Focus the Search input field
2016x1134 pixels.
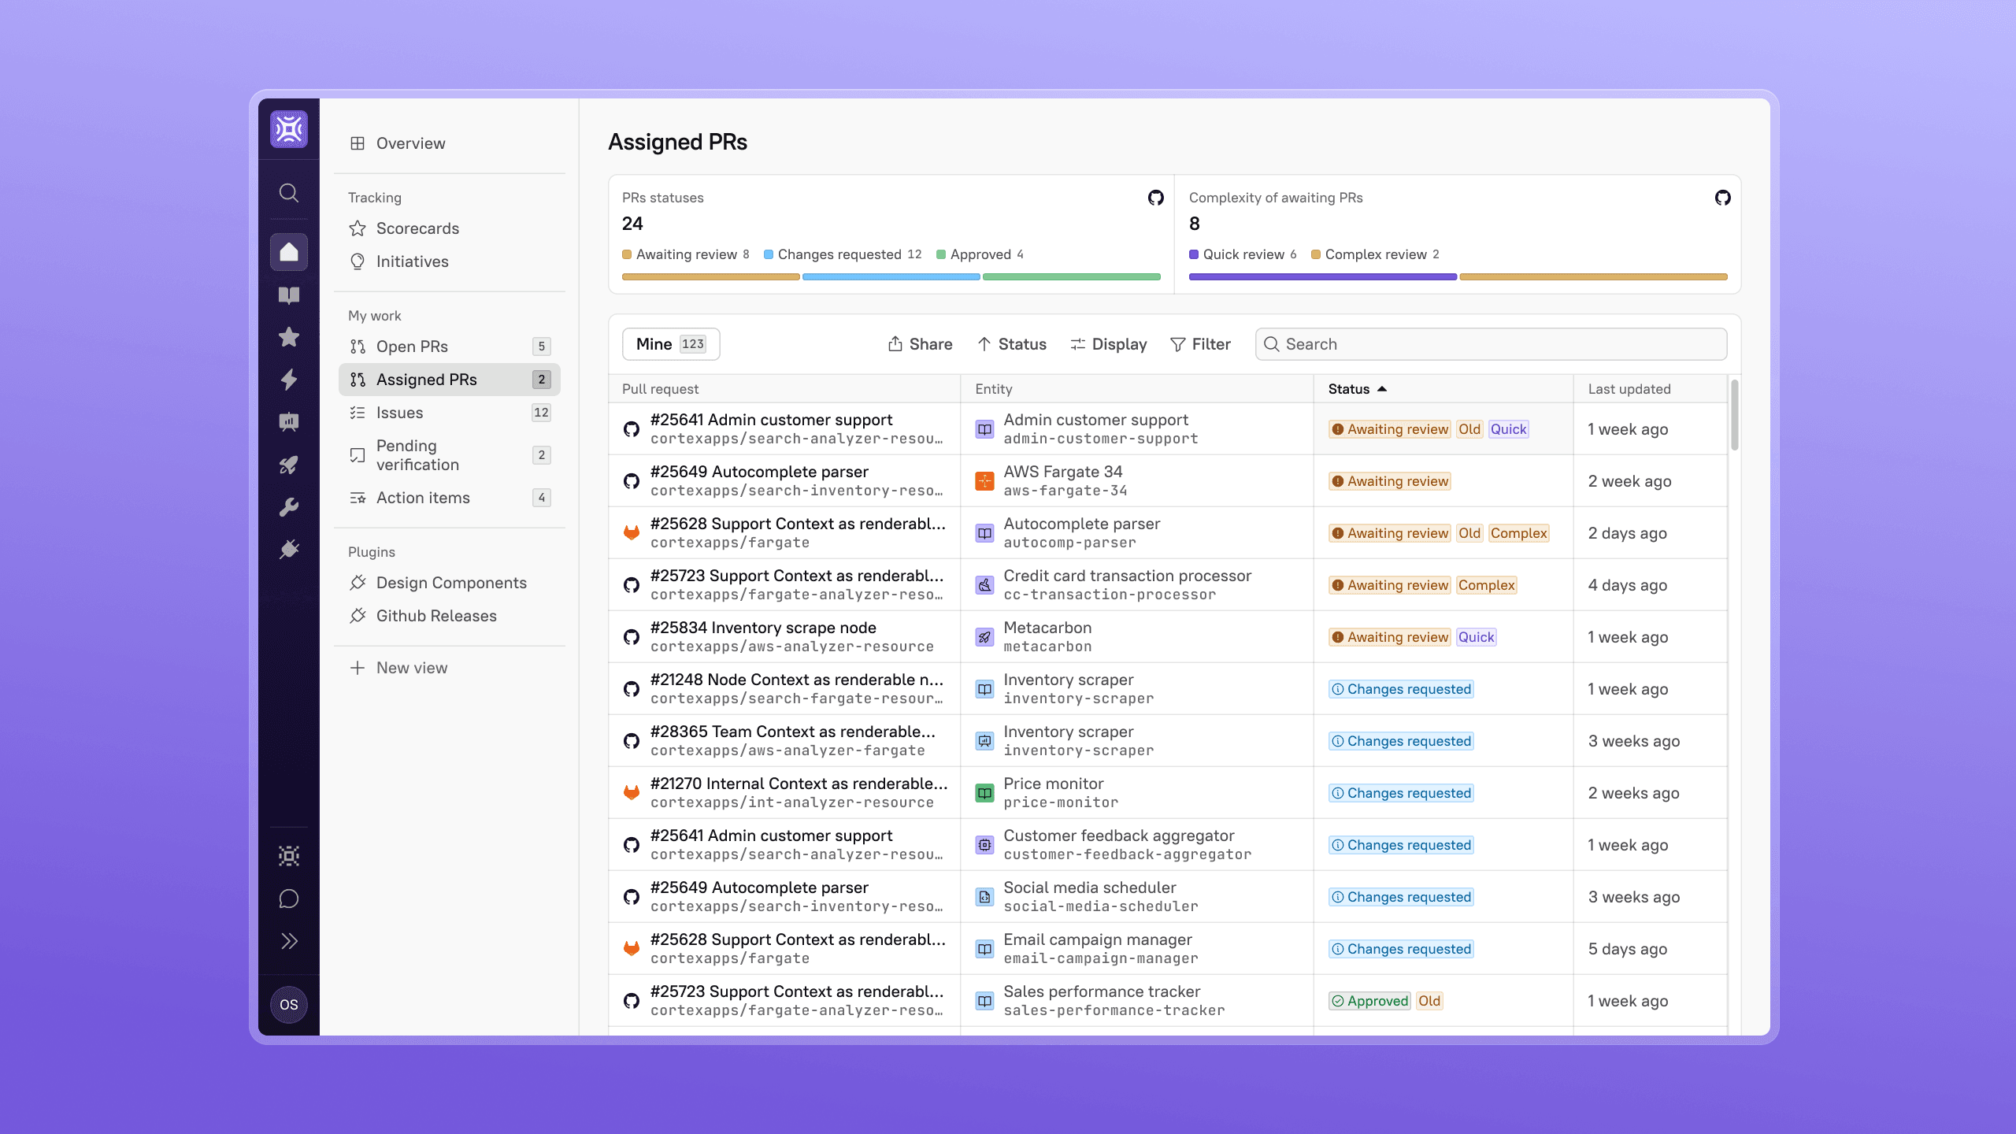click(x=1491, y=344)
